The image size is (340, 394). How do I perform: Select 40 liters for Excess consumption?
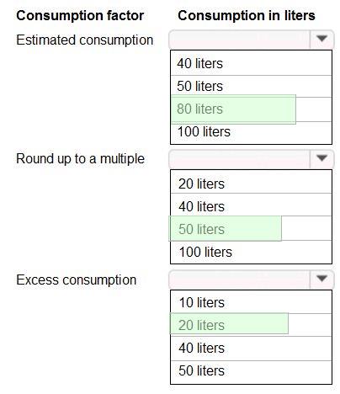click(x=251, y=349)
